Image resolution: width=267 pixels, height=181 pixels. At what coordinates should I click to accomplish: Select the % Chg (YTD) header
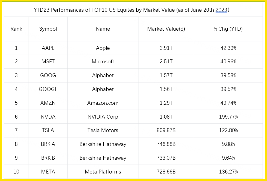[228, 29]
